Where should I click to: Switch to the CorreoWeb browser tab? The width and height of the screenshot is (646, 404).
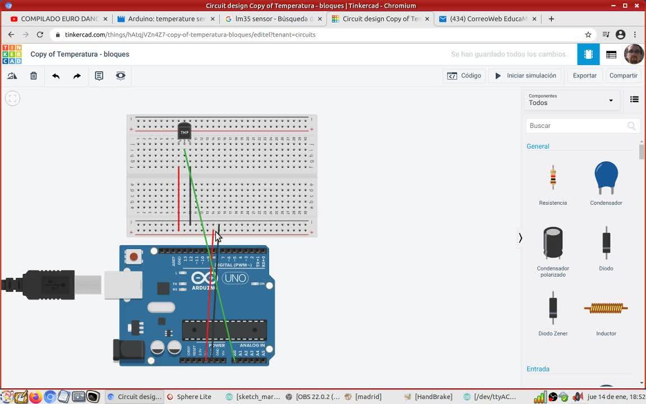(487, 19)
